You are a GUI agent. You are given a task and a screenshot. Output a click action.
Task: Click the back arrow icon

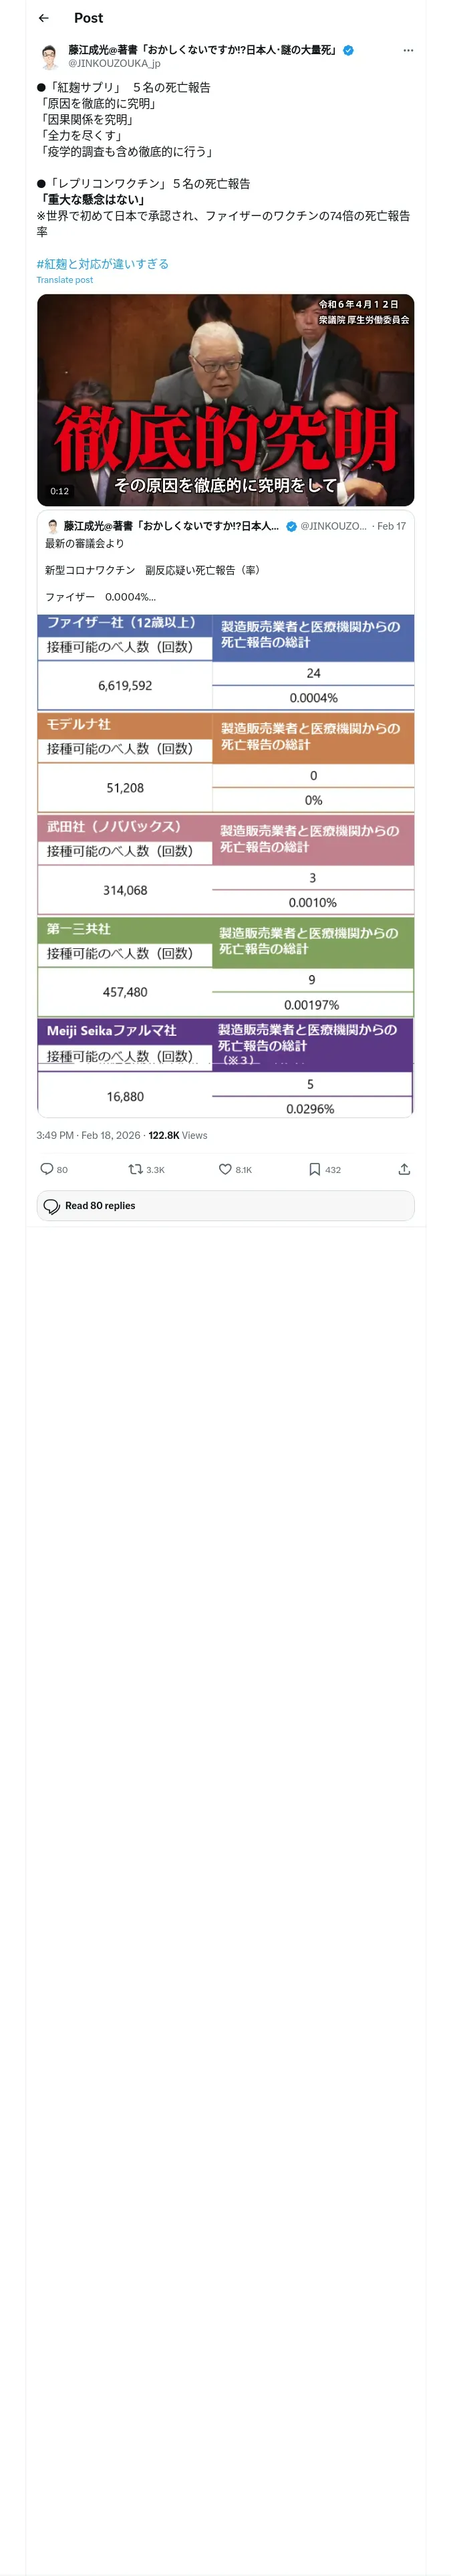tap(44, 18)
